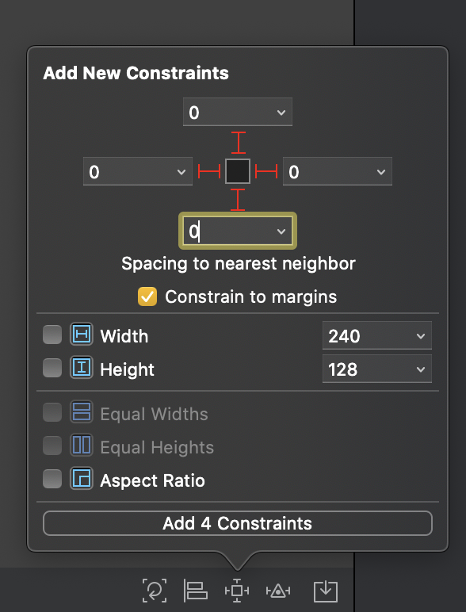Toggle the left spacing red strut
This screenshot has height=612, width=466.
[x=209, y=171]
